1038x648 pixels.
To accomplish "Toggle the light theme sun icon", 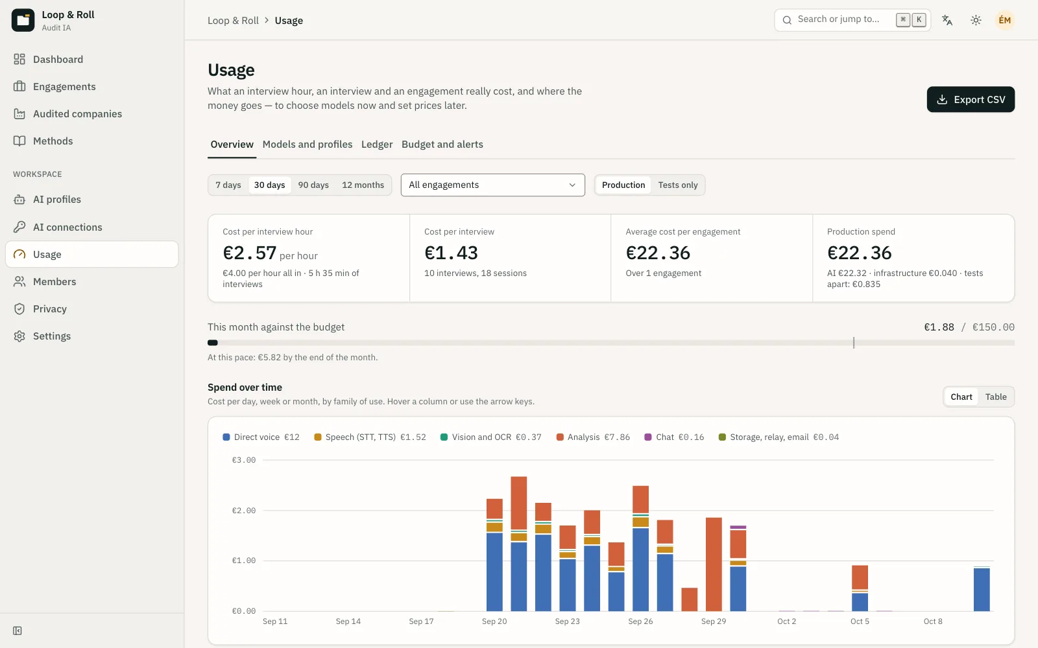I will (x=976, y=20).
